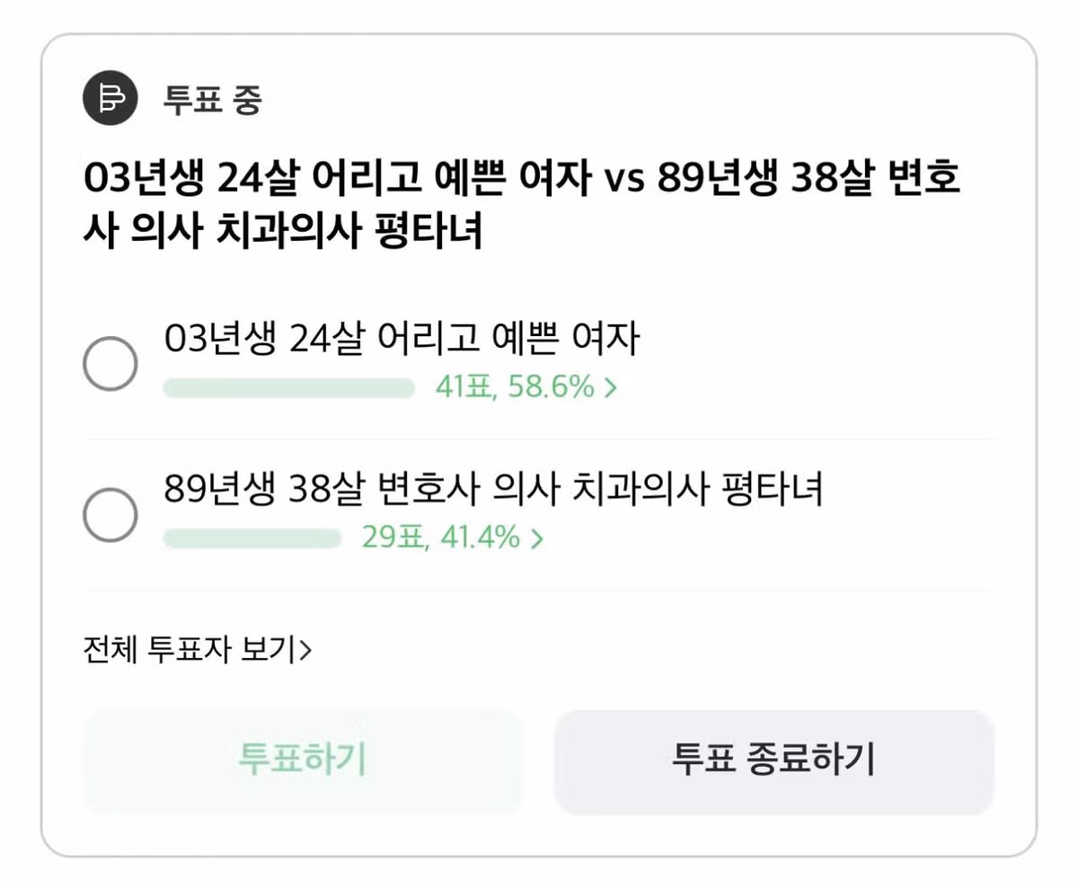Click option text 03년생 24살 어리고 예쁜 여자
1078x888 pixels.
point(402,341)
